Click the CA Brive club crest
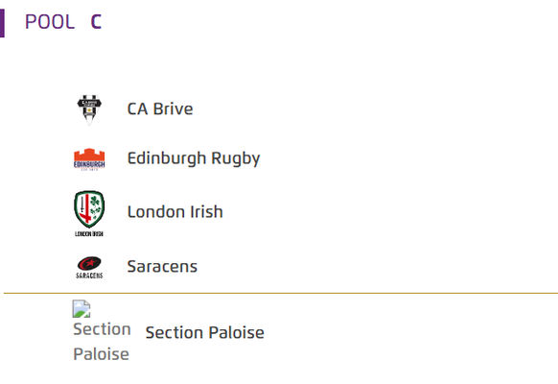 point(89,109)
